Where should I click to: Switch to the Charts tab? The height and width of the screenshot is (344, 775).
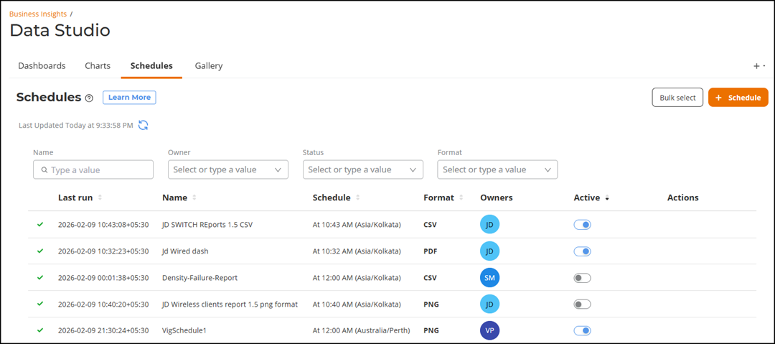pyautogui.click(x=98, y=66)
